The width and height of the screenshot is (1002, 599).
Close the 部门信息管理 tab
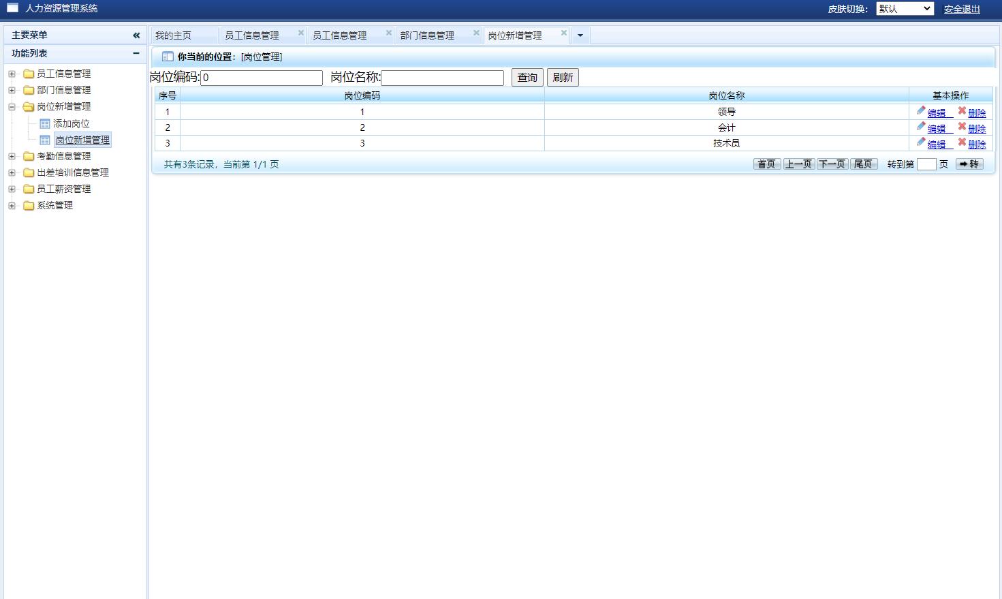click(476, 33)
